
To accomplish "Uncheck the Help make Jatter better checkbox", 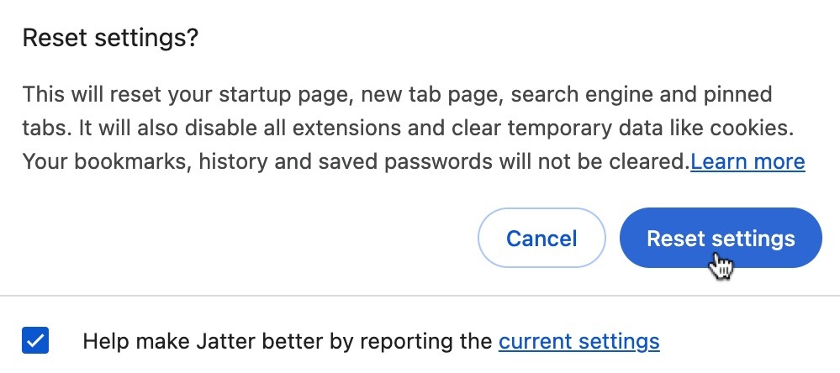I will click(x=35, y=341).
